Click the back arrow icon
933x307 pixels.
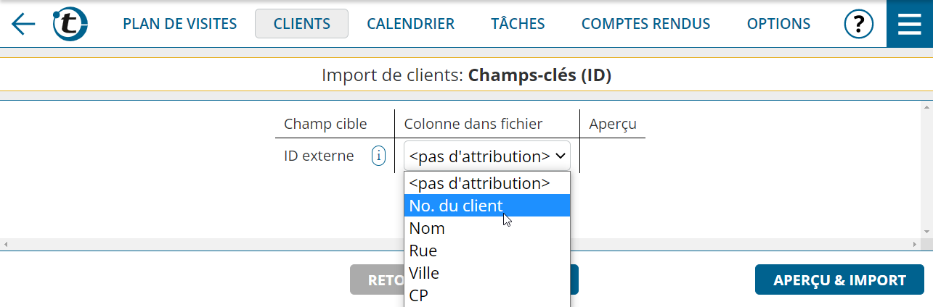(x=23, y=24)
